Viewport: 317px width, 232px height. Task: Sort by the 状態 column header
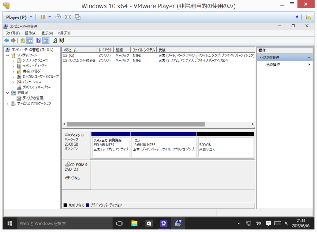(206, 50)
